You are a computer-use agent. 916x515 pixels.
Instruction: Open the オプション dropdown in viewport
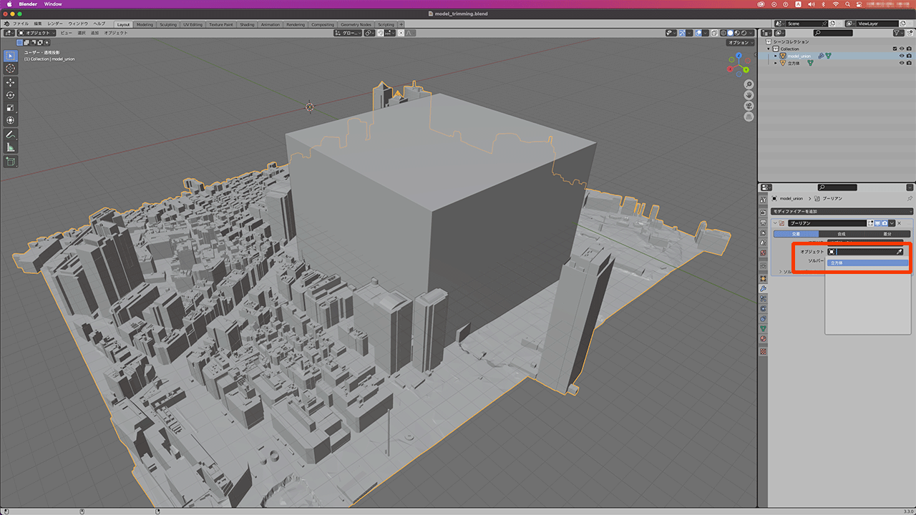click(739, 42)
